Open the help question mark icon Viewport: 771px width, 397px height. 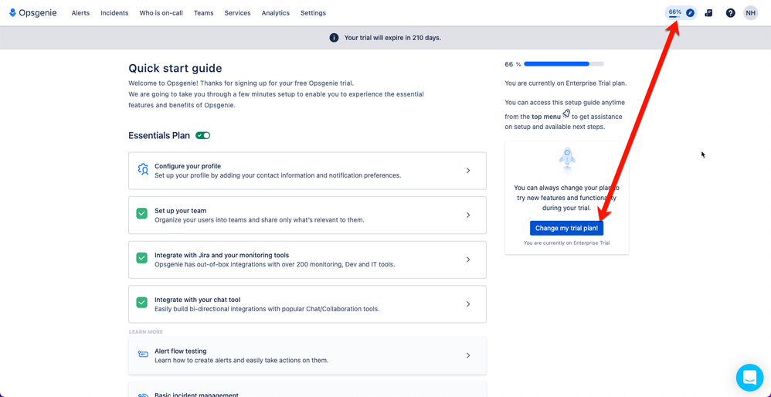[730, 13]
